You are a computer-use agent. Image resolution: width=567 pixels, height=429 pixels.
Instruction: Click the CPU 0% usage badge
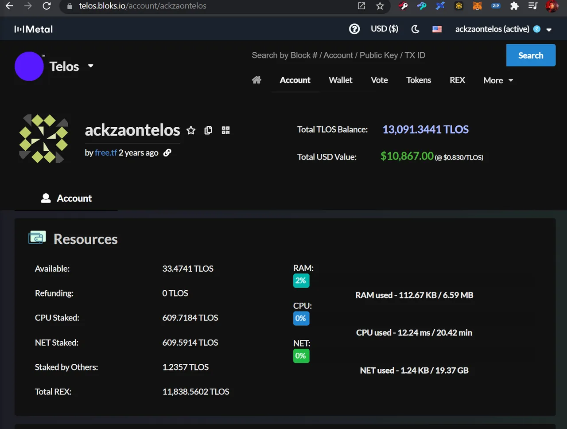tap(301, 318)
